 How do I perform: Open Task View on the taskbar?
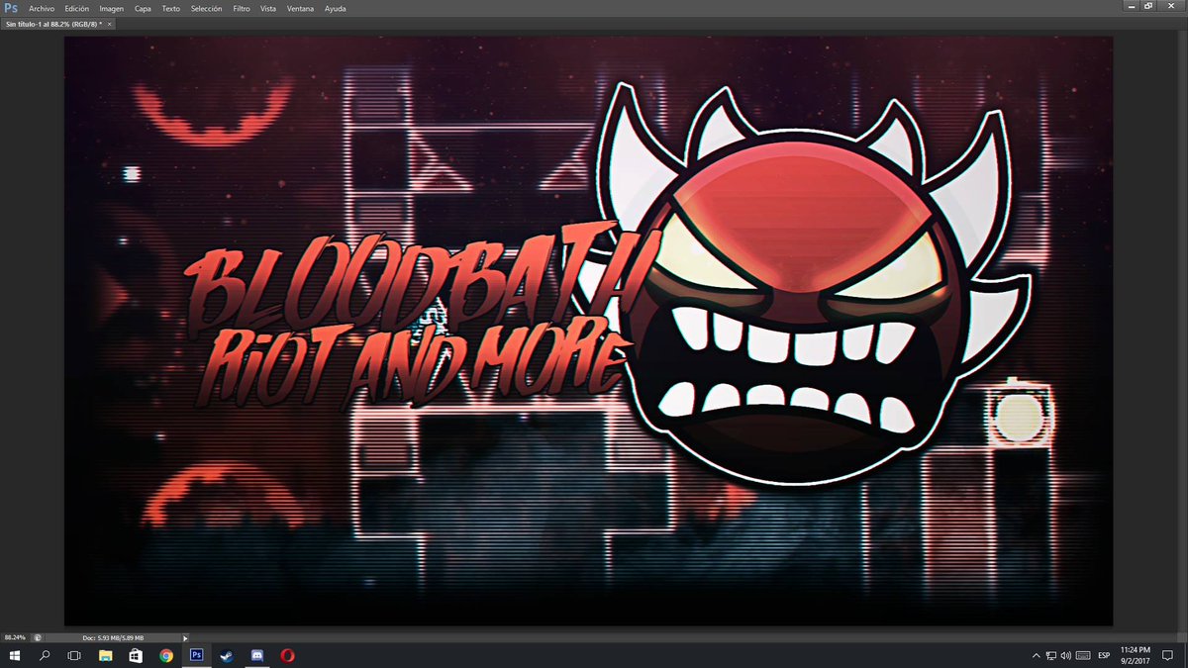74,655
